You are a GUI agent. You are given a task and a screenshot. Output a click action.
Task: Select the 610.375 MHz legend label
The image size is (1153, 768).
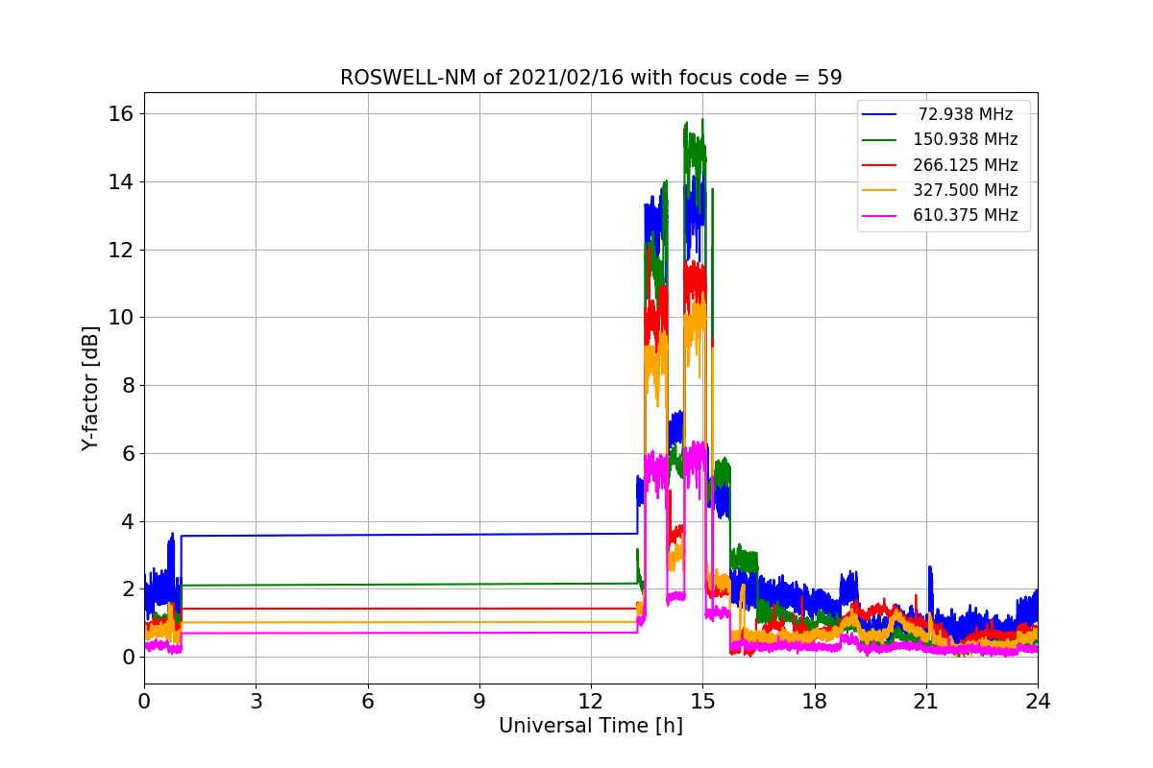[x=966, y=215]
